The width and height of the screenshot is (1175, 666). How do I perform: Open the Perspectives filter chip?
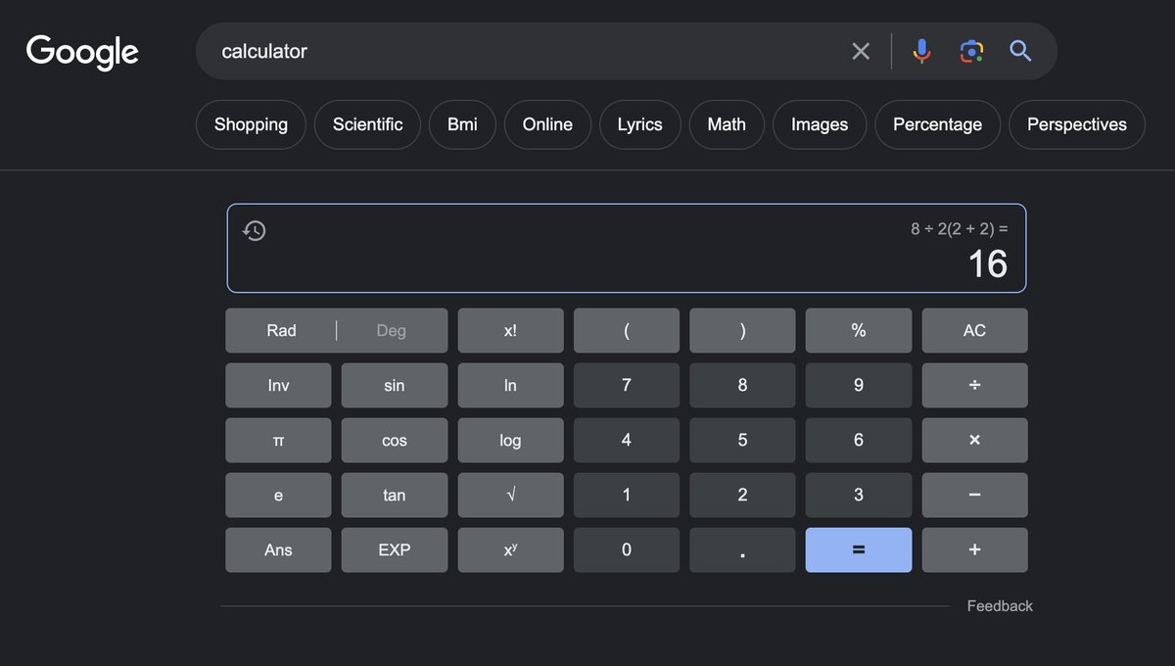coord(1077,124)
